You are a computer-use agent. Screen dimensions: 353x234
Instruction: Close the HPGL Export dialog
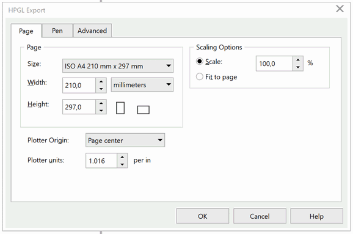click(340, 9)
